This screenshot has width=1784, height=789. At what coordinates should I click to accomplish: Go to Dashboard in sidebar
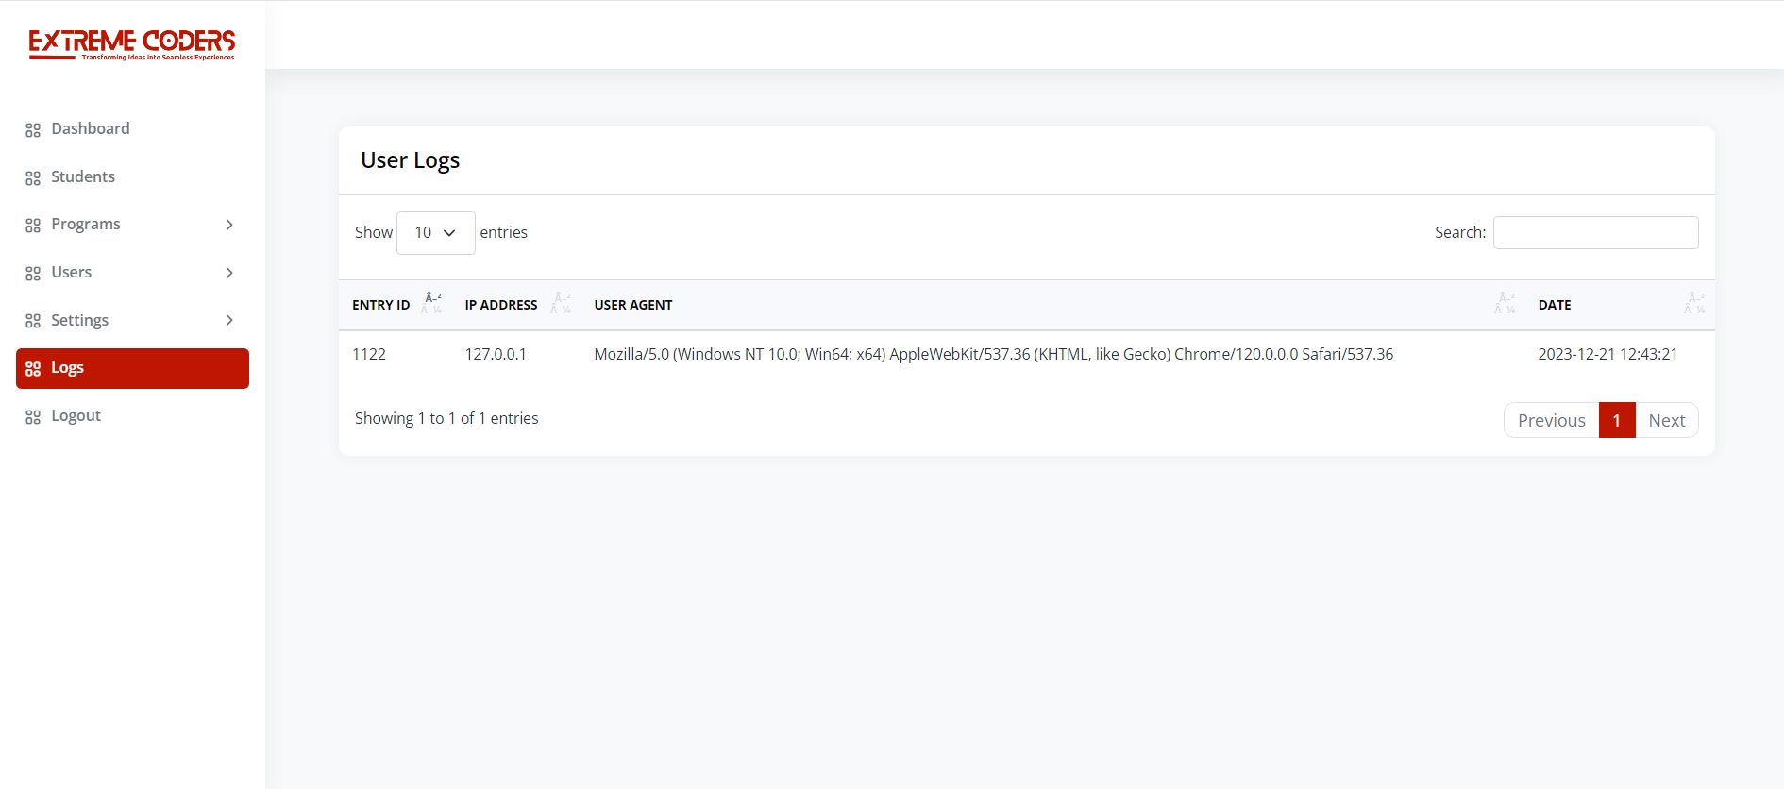pyautogui.click(x=91, y=128)
